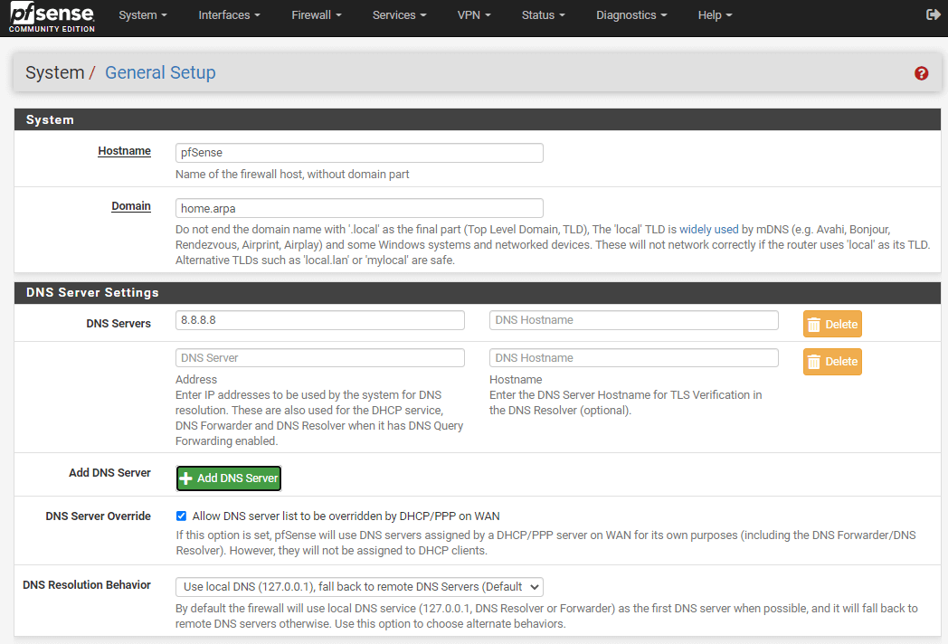The height and width of the screenshot is (644, 948).
Task: Open the Services menu
Action: (x=400, y=15)
